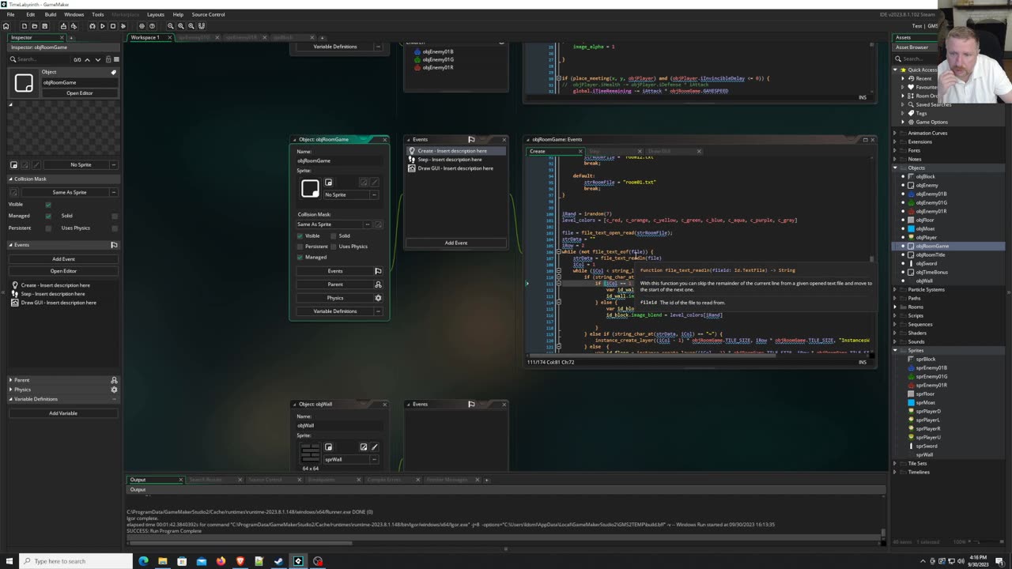Click the Zoom In magnifier toolbar icon

coord(181,26)
